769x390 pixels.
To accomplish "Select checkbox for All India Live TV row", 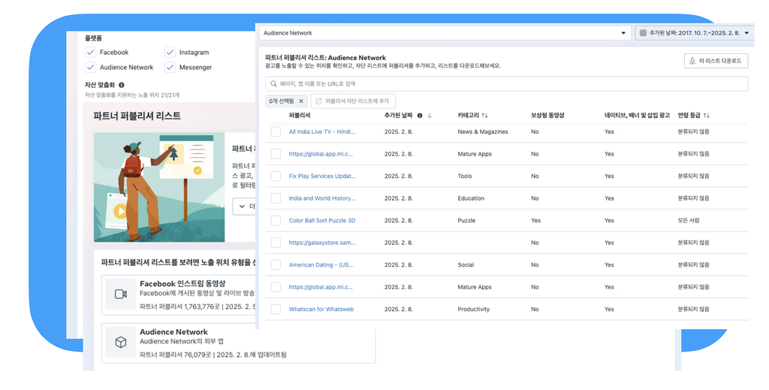I will coord(276,132).
